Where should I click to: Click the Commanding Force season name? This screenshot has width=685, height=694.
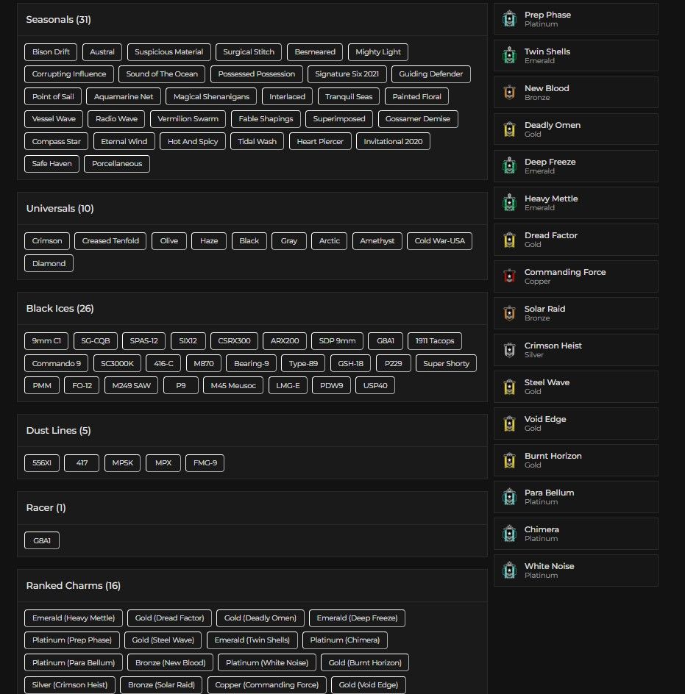point(565,272)
